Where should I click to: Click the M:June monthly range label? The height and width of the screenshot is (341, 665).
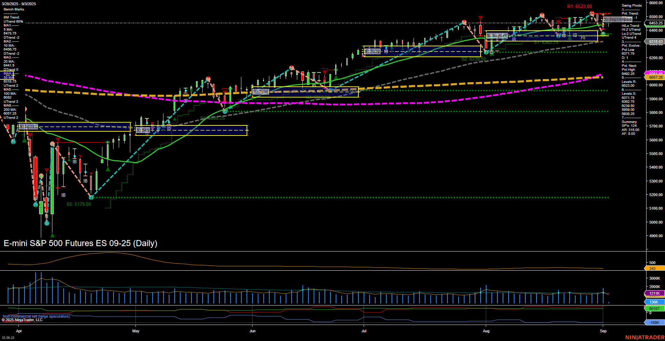click(x=261, y=91)
